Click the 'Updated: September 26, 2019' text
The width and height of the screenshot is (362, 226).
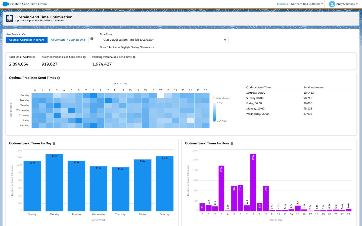point(40,21)
